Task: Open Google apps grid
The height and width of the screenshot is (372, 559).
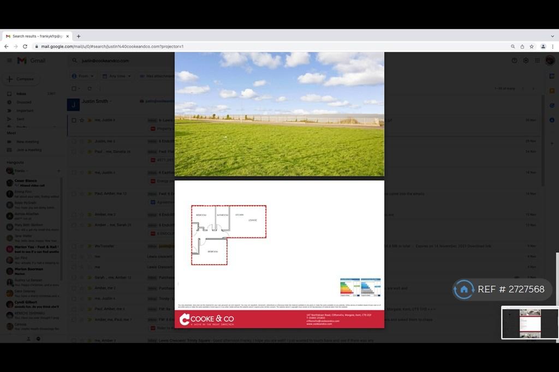Action: 537,61
